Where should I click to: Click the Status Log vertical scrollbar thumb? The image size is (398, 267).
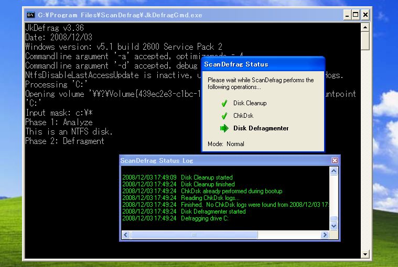coord(334,218)
